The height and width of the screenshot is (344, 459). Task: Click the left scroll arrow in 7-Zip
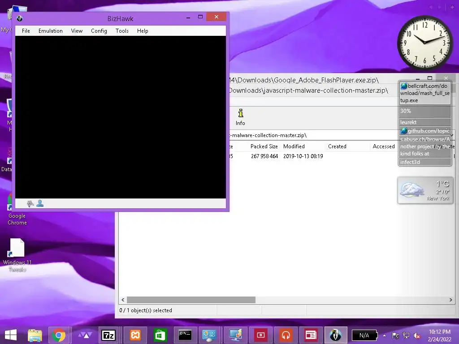pyautogui.click(x=123, y=300)
